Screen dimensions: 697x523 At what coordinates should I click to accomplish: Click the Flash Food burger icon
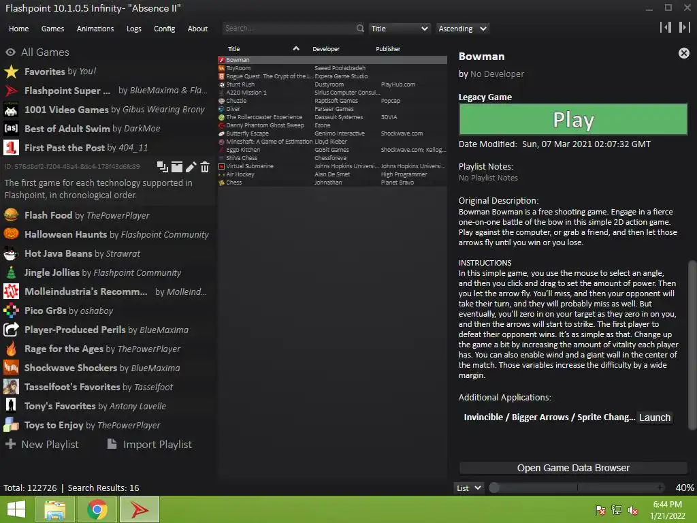click(x=11, y=215)
